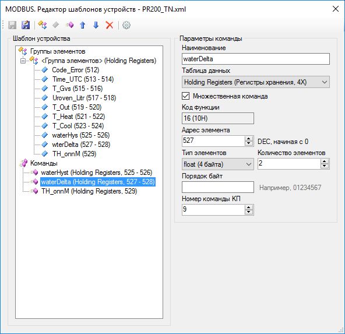Image resolution: width=345 pixels, height=334 pixels.
Task: Open settings gear toolbar icon
Action: tap(126, 25)
